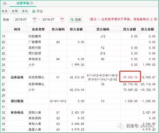Image resolution: width=159 pixels, height=133 pixels.
Task: Click the red 49,352.76 credit amount
Action: click(x=130, y=77)
